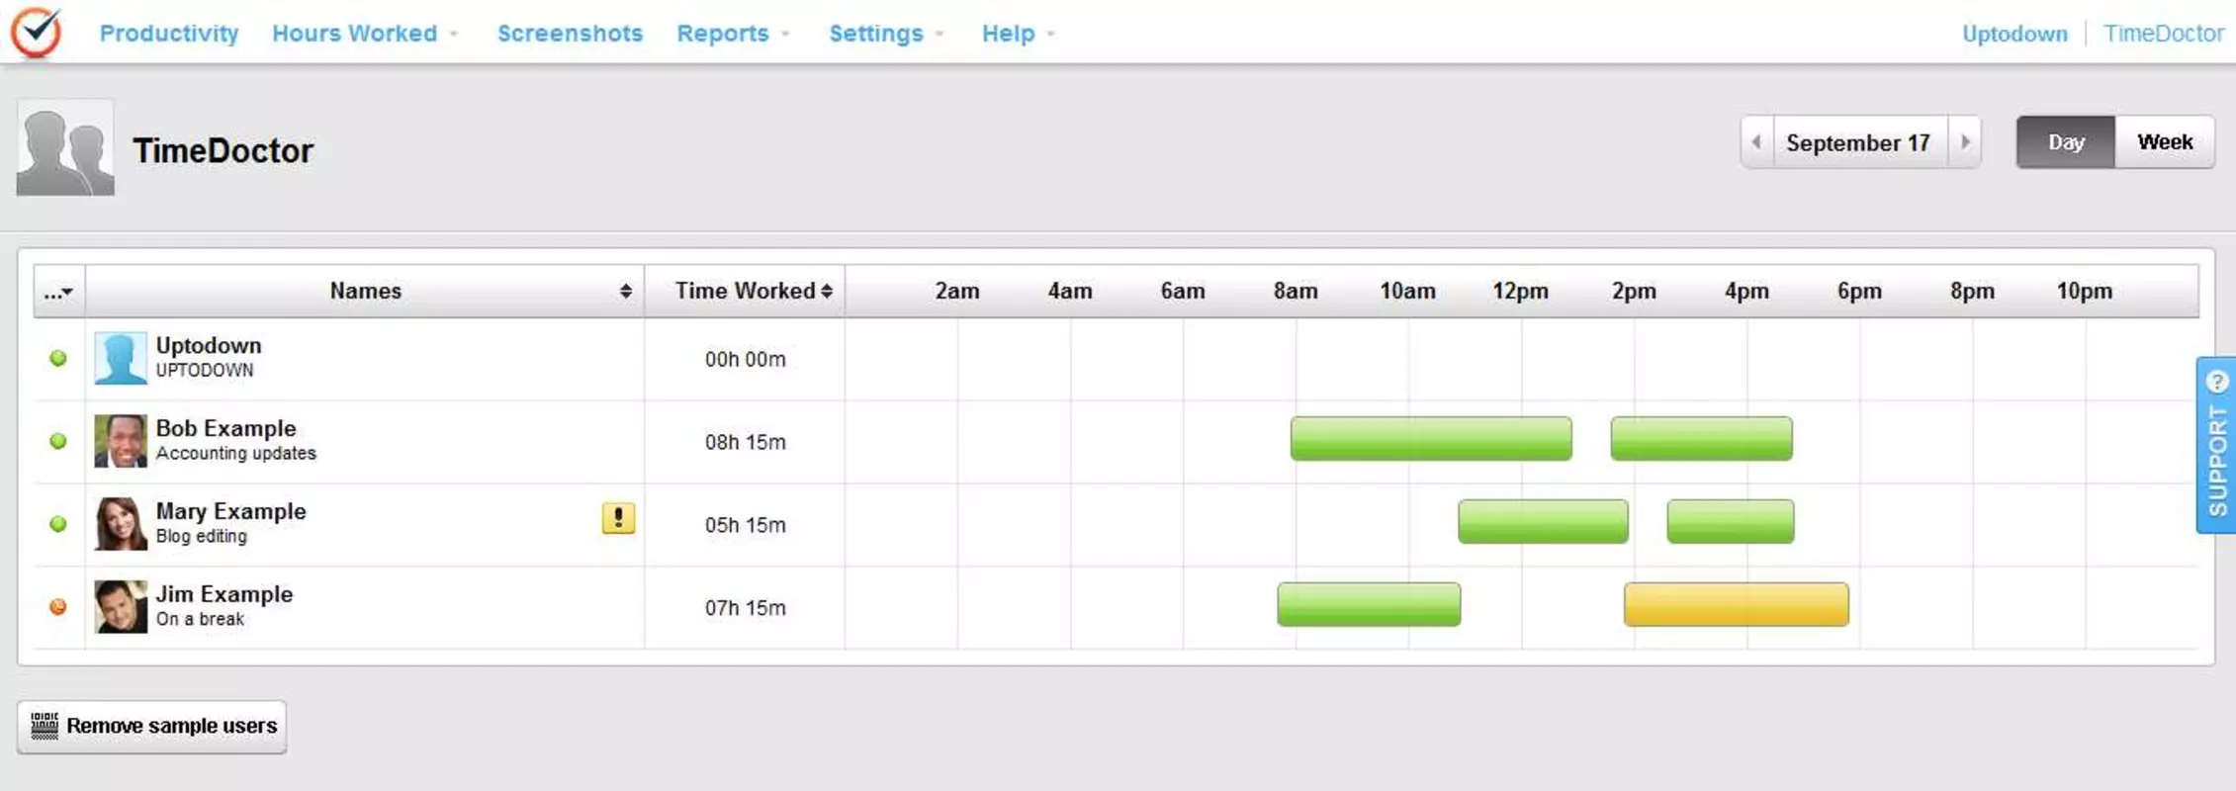Sort the table by Names column
This screenshot has width=2236, height=791.
[x=365, y=291]
